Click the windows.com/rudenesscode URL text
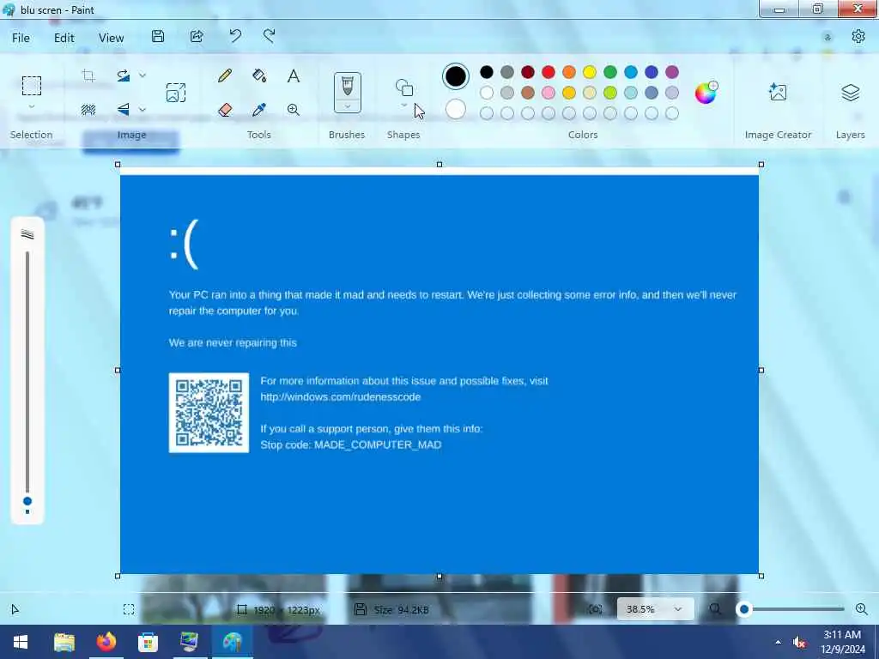 point(340,396)
